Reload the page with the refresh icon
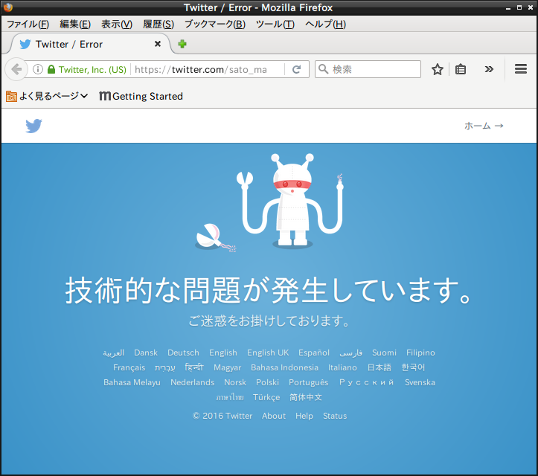The width and height of the screenshot is (538, 476). coord(296,69)
